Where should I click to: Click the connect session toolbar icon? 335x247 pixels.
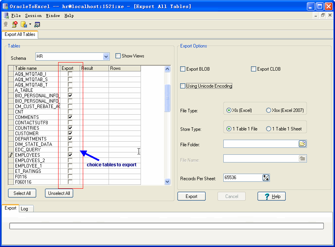(x=6, y=24)
